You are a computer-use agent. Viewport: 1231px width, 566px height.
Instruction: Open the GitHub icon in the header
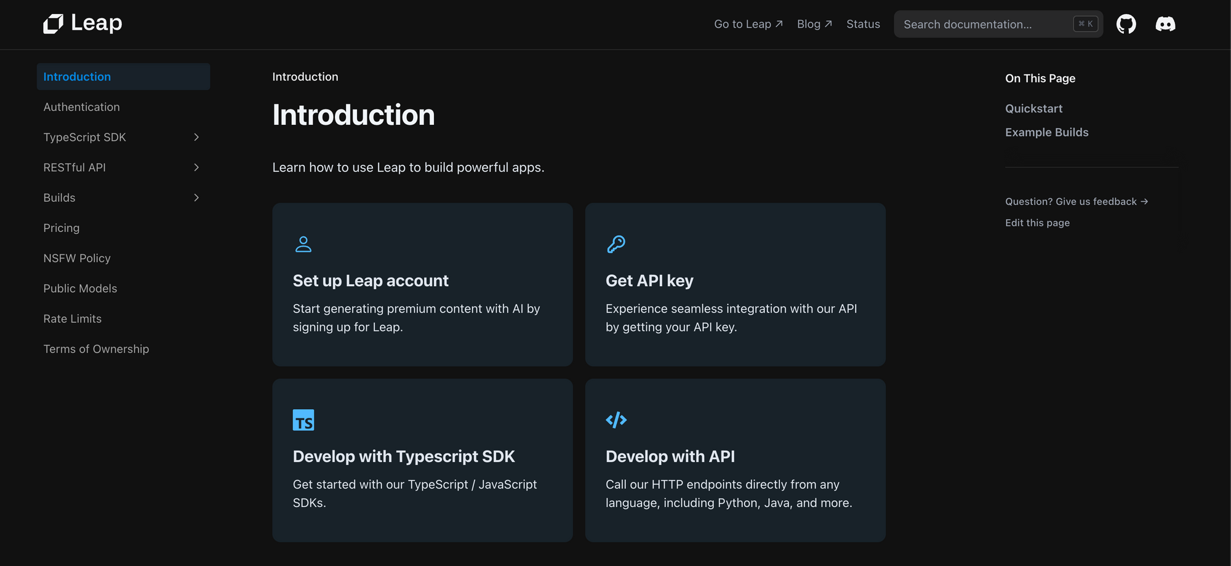[1126, 24]
